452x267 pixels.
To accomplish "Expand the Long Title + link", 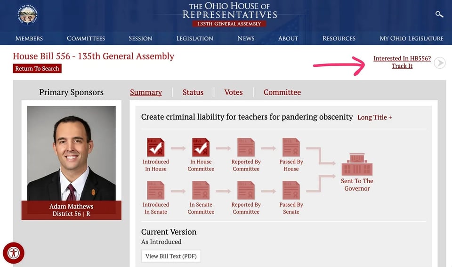I will tap(374, 117).
